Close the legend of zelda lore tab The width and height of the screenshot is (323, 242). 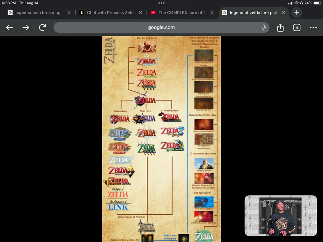(x=284, y=13)
